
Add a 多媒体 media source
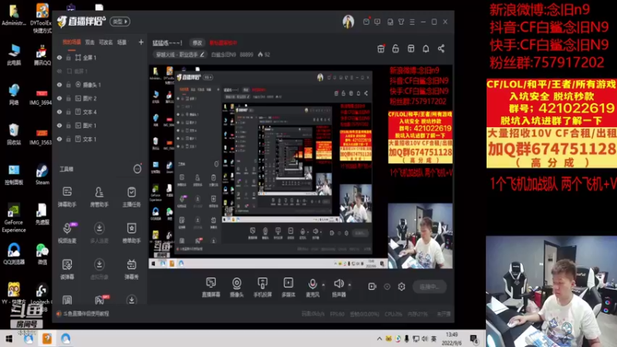coord(288,287)
